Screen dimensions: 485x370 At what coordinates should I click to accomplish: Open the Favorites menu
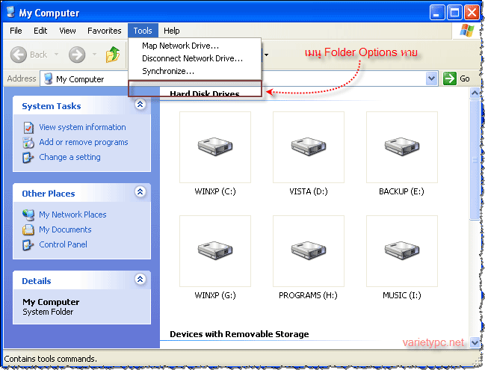coord(104,31)
